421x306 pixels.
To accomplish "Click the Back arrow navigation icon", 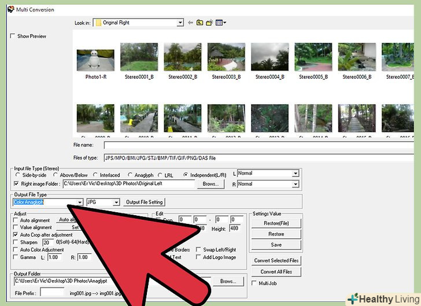I will tap(190, 23).
